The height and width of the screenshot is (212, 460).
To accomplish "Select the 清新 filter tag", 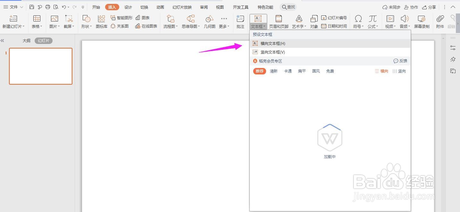I will point(274,71).
